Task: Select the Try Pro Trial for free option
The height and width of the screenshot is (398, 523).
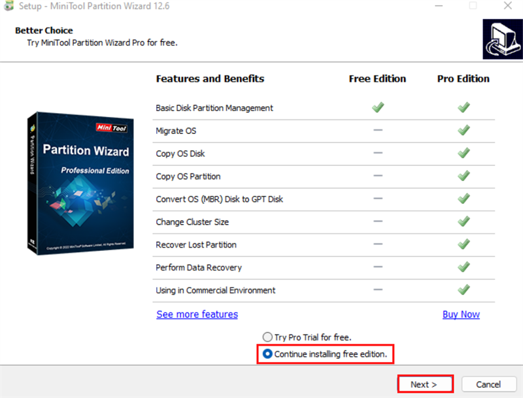Action: pyautogui.click(x=267, y=337)
